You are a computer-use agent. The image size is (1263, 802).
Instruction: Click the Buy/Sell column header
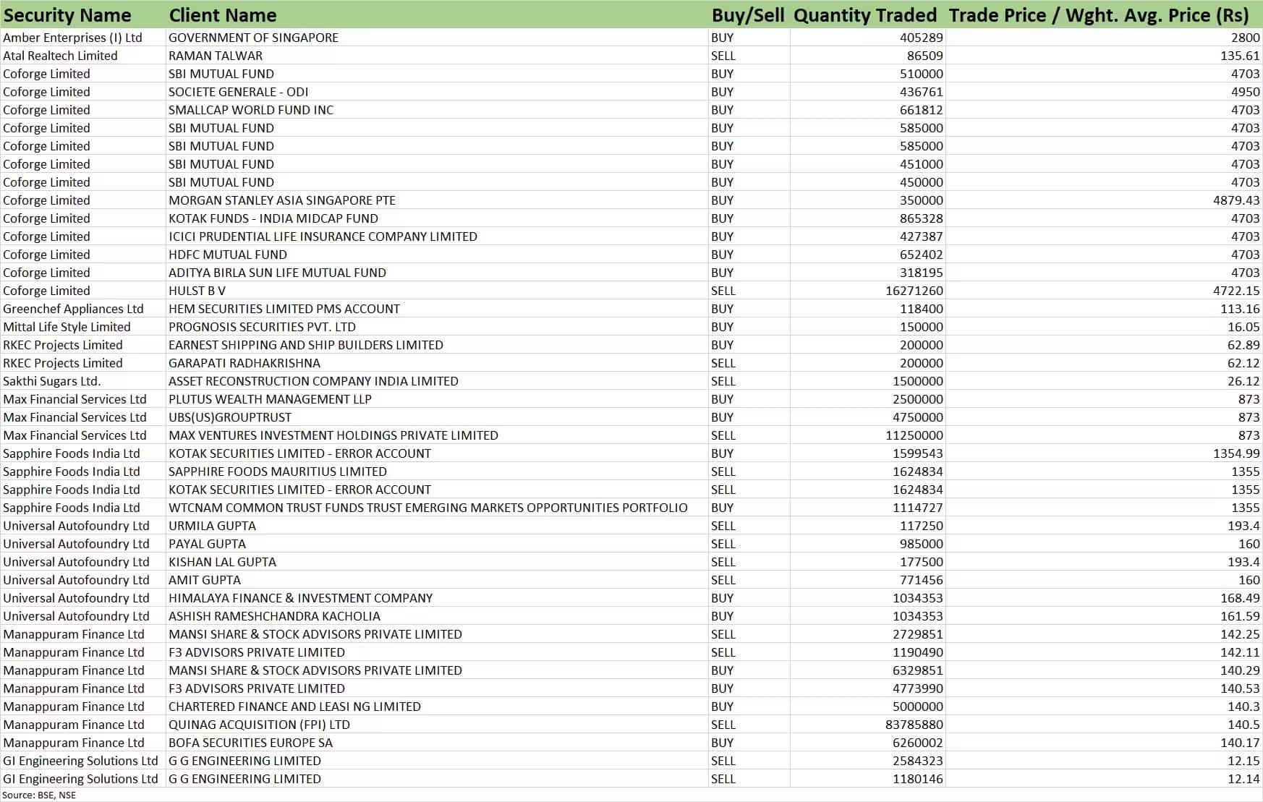747,15
